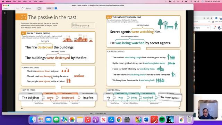Image resolution: width=222 pixels, height=125 pixels.
Task: Open Mail from the dock
Action: 49,120
